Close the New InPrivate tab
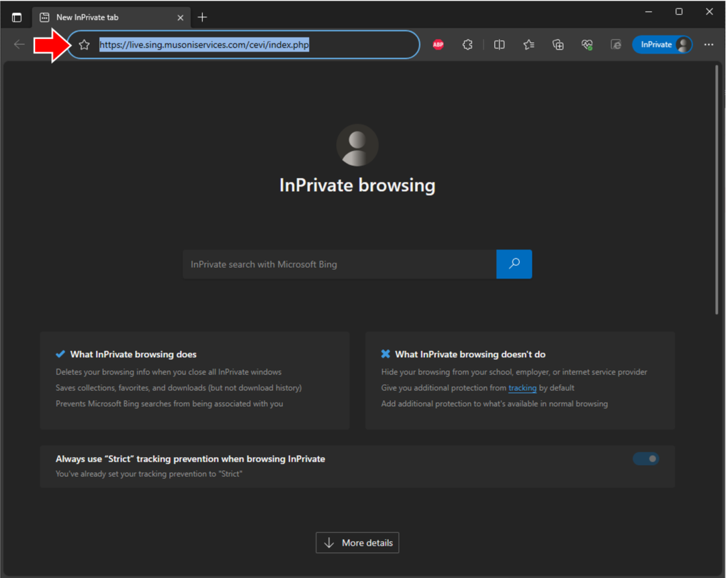726x578 pixels. (180, 17)
